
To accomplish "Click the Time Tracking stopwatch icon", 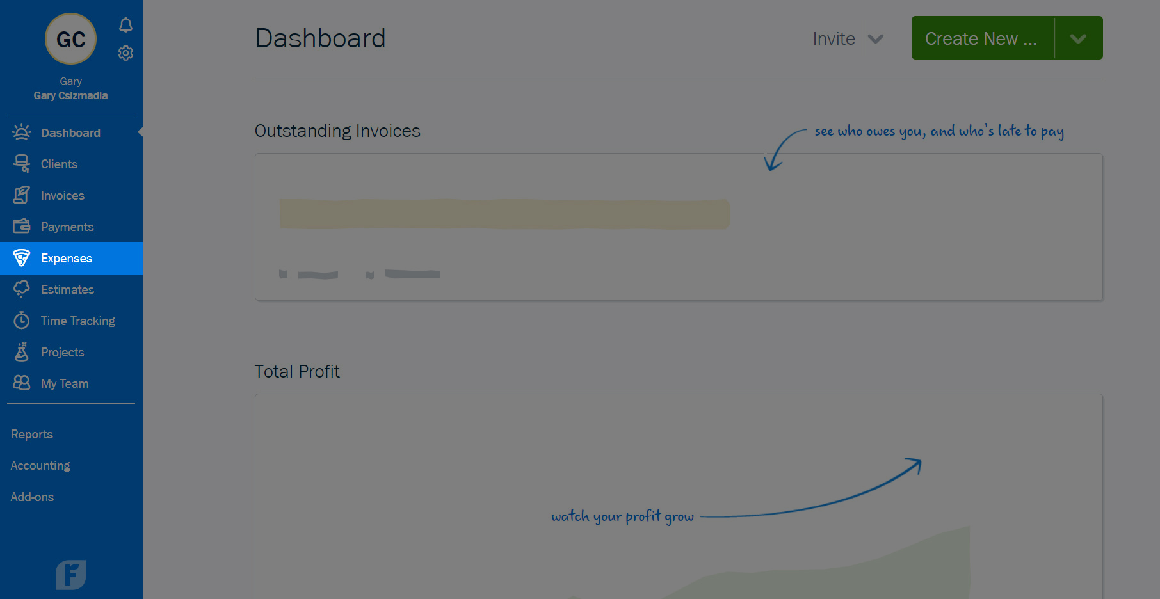I will click(22, 320).
